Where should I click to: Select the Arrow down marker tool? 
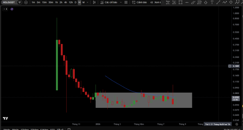tap(231, 2)
